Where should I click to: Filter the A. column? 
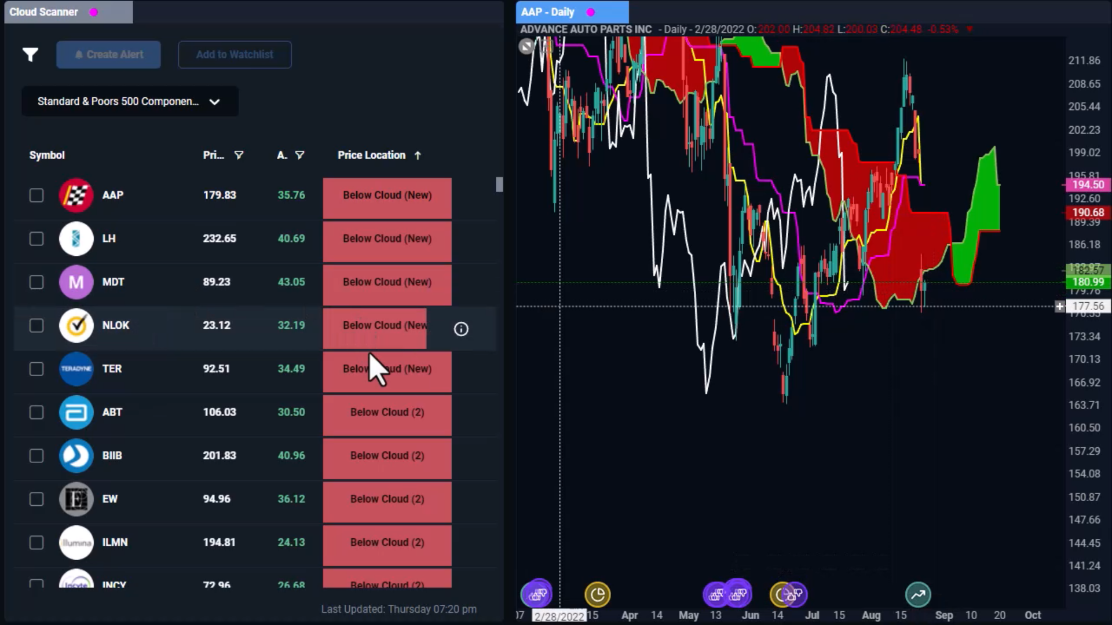click(299, 155)
